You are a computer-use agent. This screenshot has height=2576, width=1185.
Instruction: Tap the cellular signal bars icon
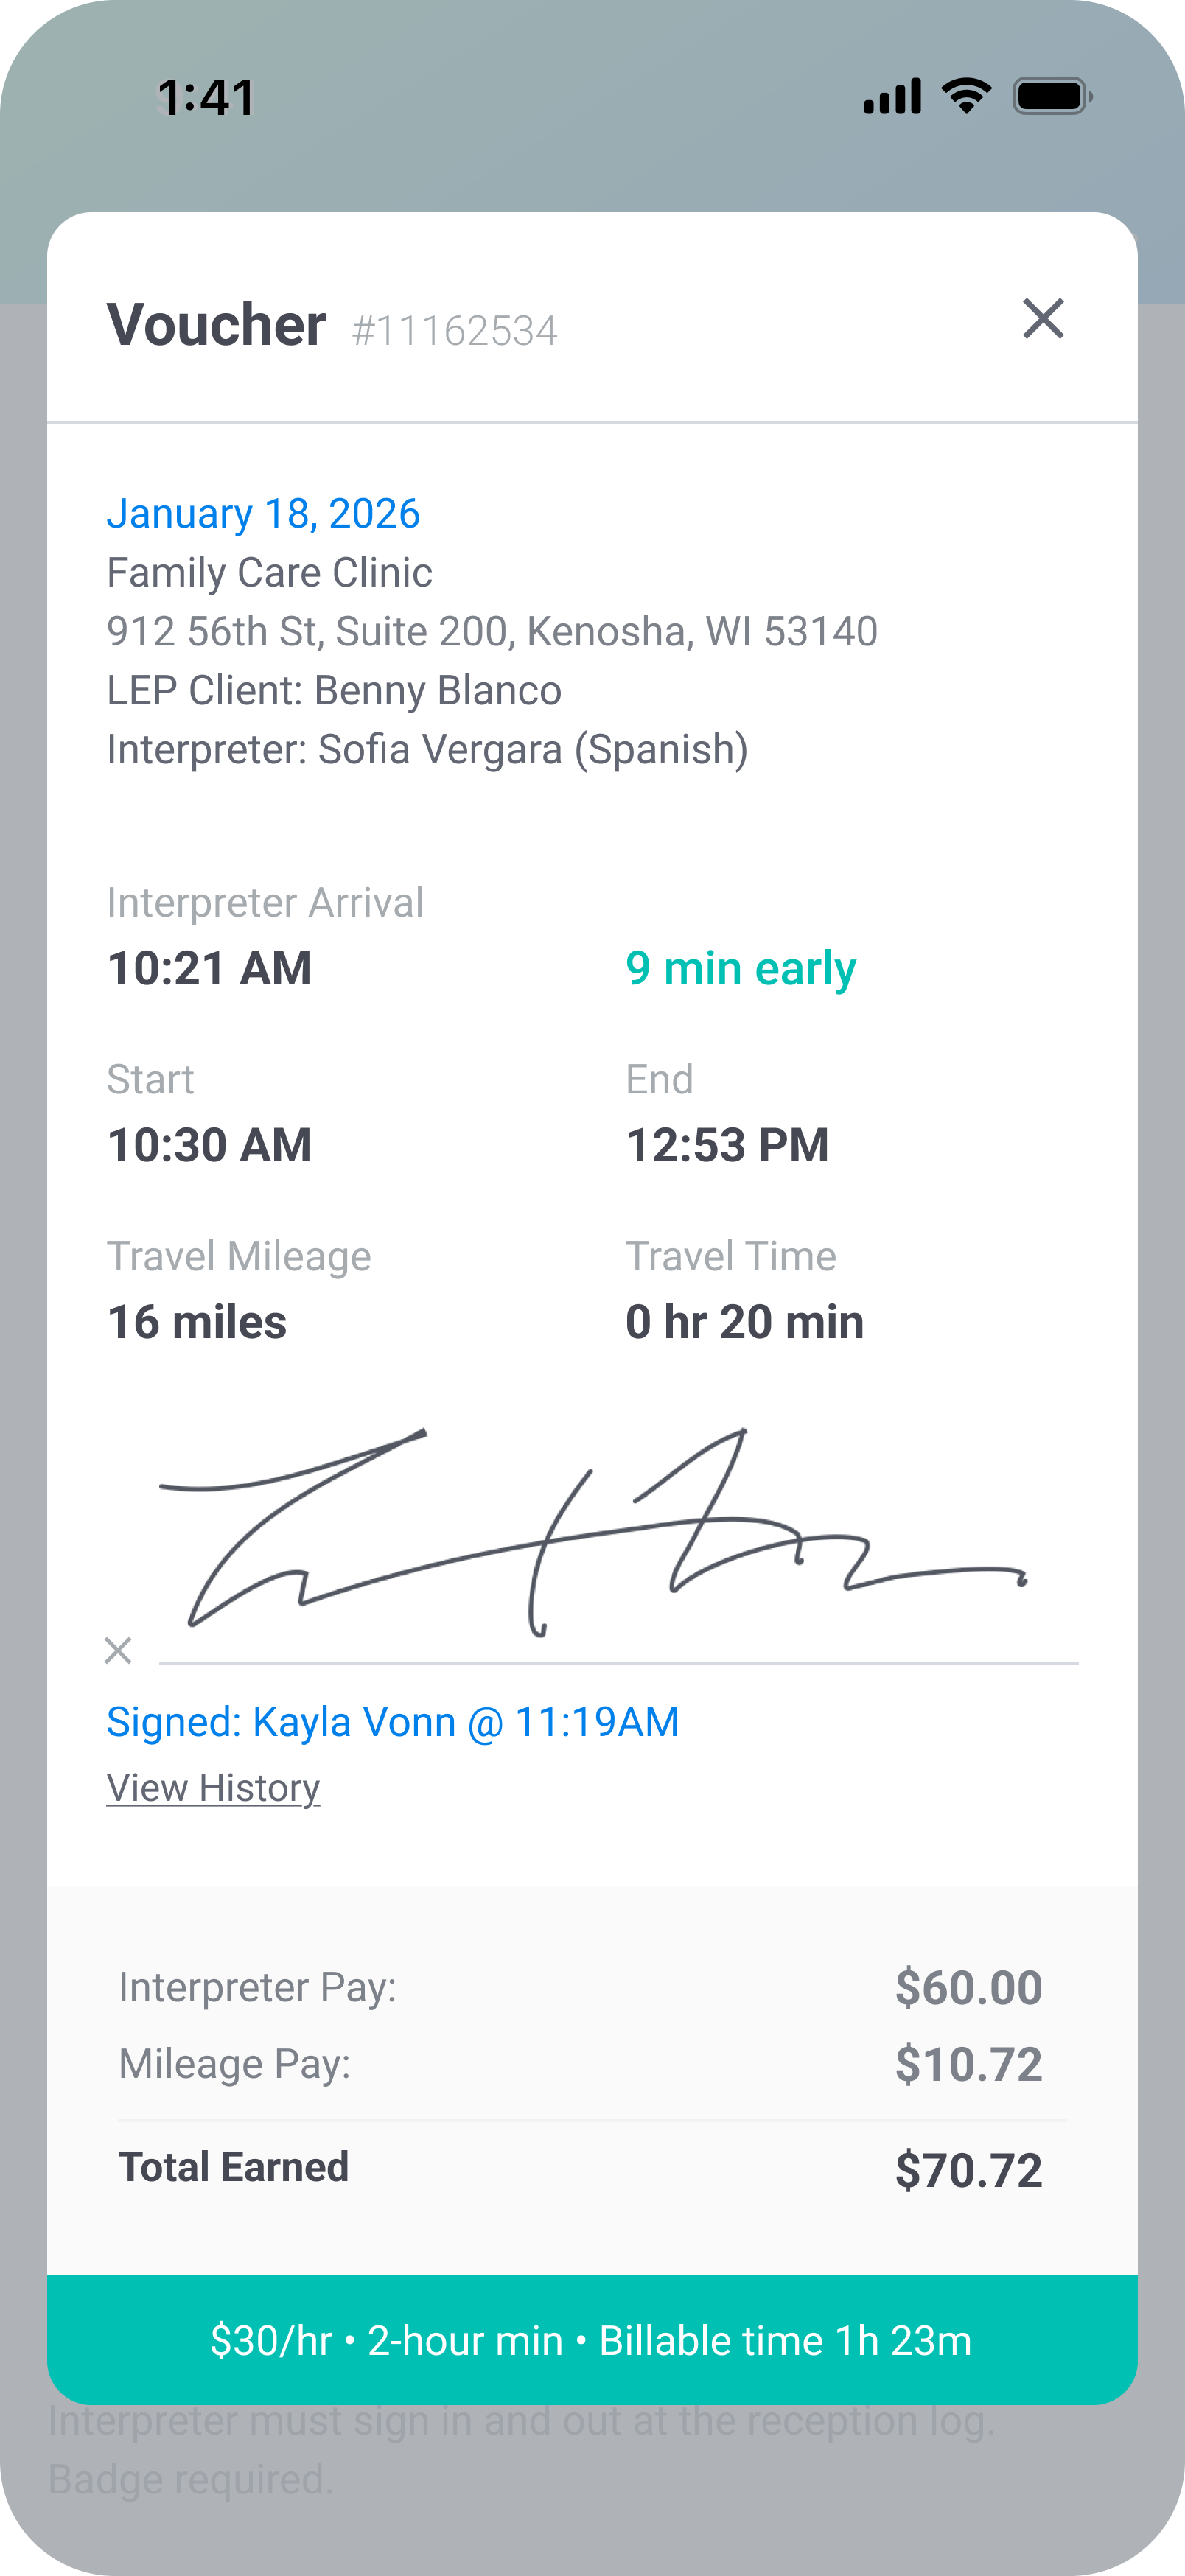(892, 97)
